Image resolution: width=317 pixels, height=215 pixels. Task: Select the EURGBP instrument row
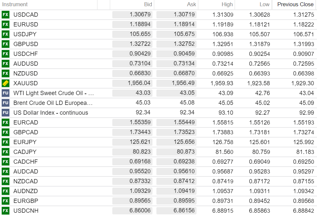(x=25, y=201)
